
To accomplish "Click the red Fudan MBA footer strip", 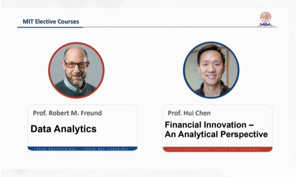I will pos(217,149).
